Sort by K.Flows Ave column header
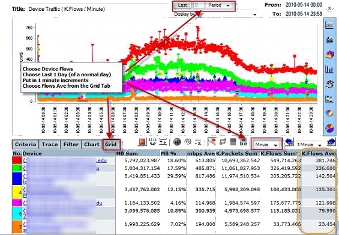Viewport: 339px width, 235px height. (318, 154)
